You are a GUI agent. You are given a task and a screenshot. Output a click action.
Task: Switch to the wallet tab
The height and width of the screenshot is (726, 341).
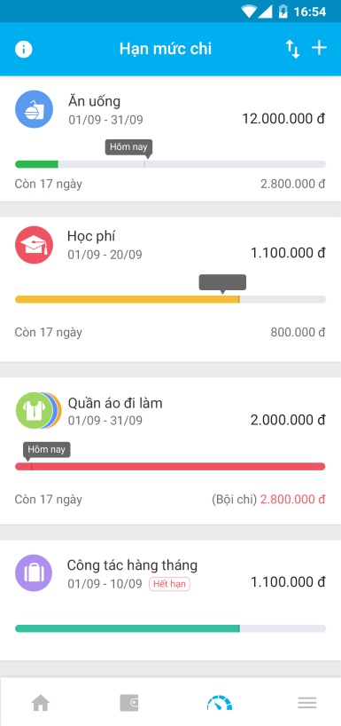tap(129, 703)
